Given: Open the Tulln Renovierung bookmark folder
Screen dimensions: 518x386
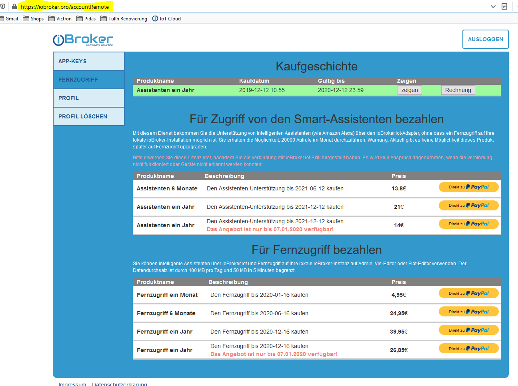Looking at the screenshot, I should (124, 19).
